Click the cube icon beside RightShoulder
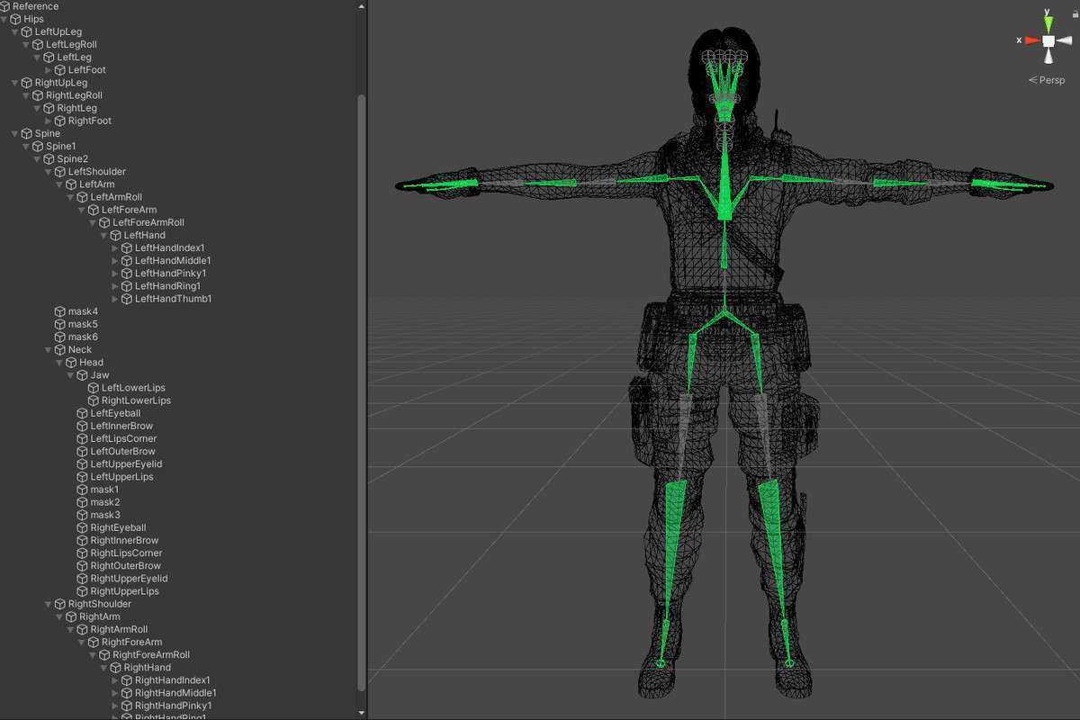This screenshot has width=1080, height=720. click(x=60, y=604)
